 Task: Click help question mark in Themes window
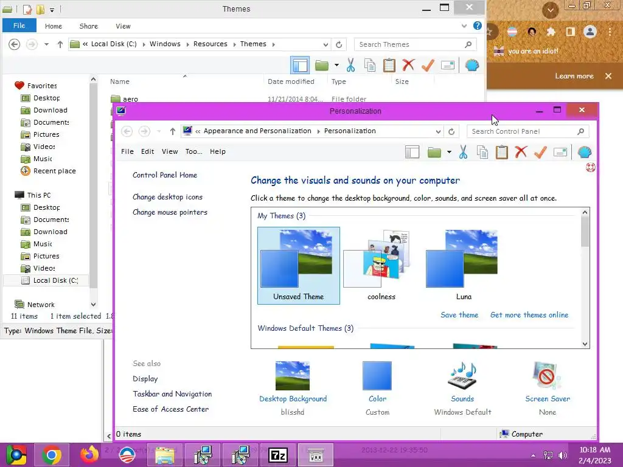point(477,26)
